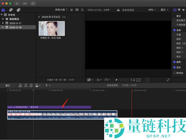This screenshot has height=140, width=186.
Task: Click the 缩放 Y parameter row
Action: tap(179, 52)
